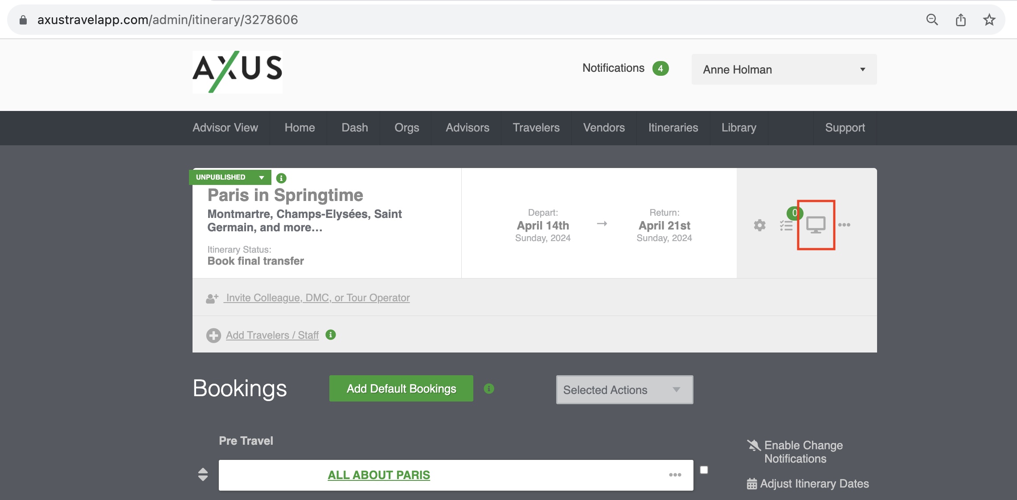This screenshot has width=1017, height=500.
Task: Open itinerary settings gear icon
Action: [x=759, y=225]
